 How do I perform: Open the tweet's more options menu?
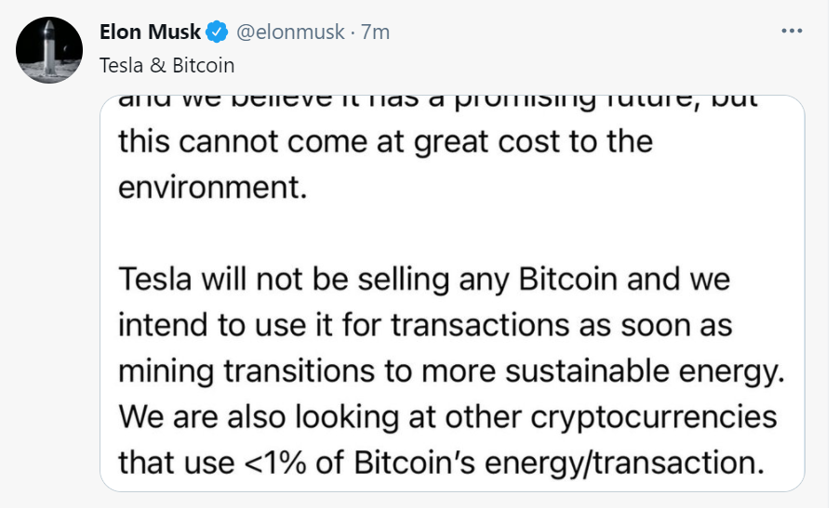792,32
